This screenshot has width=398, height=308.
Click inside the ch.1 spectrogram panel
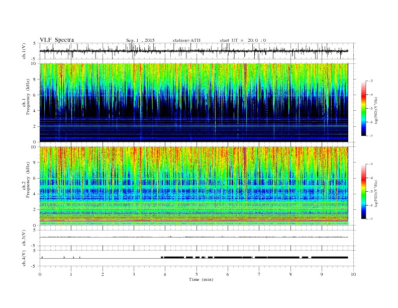point(193,103)
